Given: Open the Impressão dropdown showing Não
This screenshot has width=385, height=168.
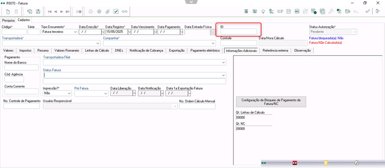Looking at the screenshot, I should click(x=69, y=94).
